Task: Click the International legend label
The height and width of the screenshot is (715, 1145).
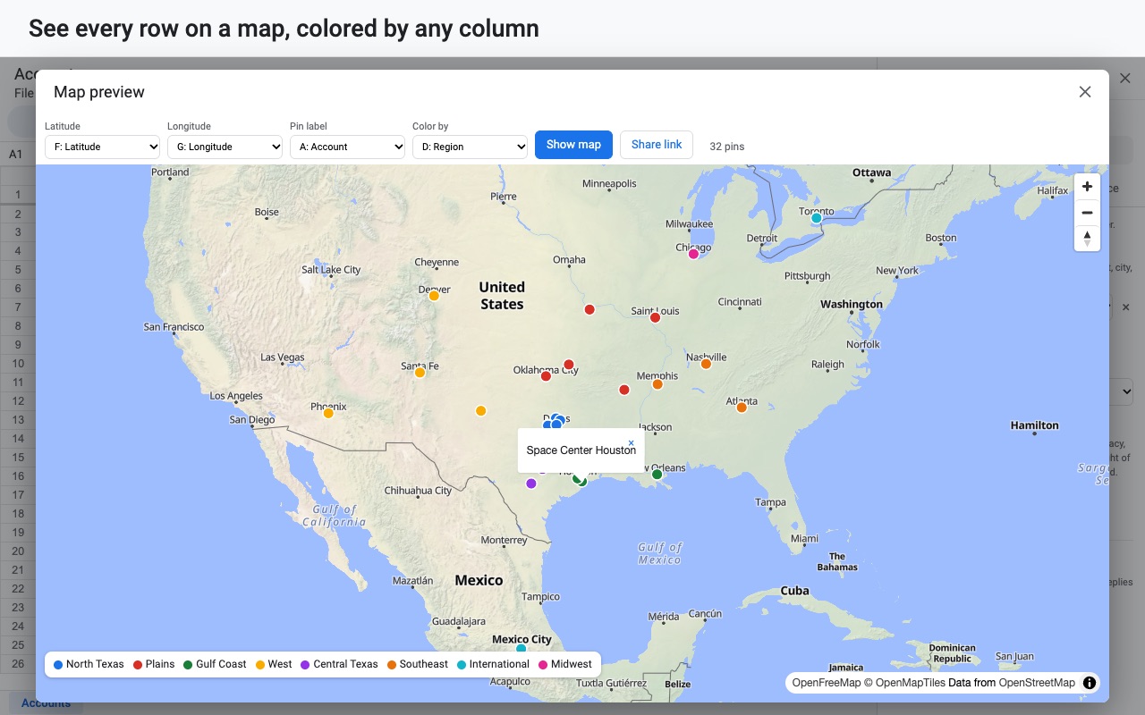Action: 499,664
